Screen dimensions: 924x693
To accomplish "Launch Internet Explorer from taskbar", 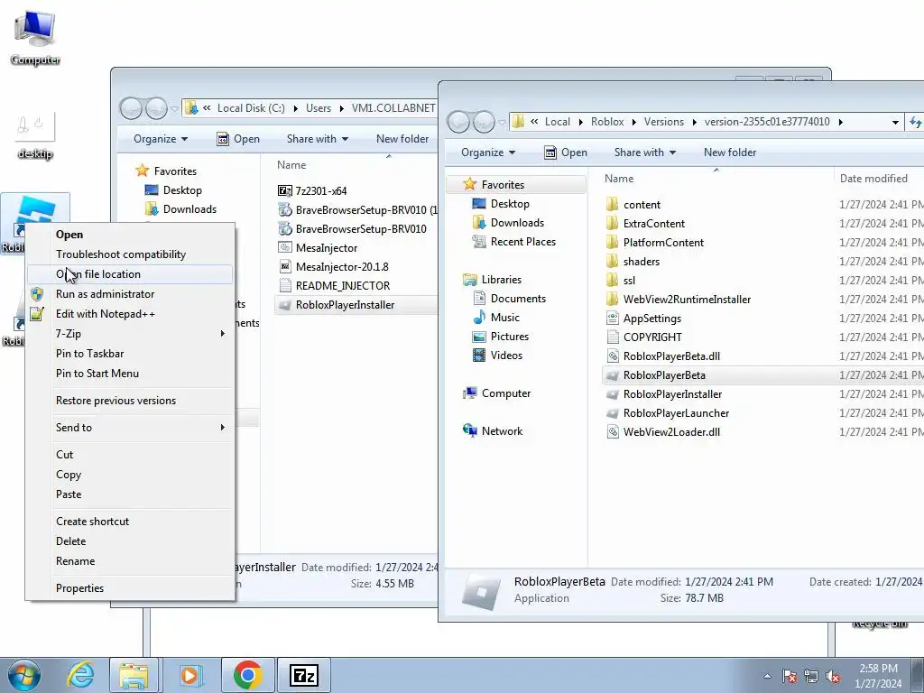I will tap(80, 675).
